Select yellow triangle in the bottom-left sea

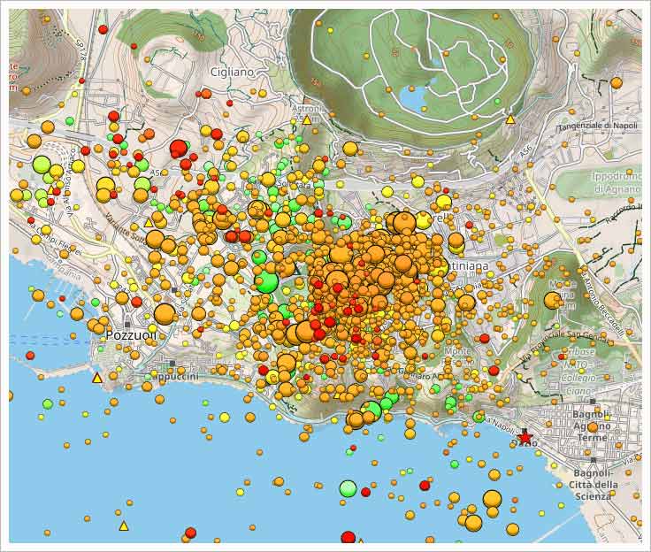[x=124, y=526]
